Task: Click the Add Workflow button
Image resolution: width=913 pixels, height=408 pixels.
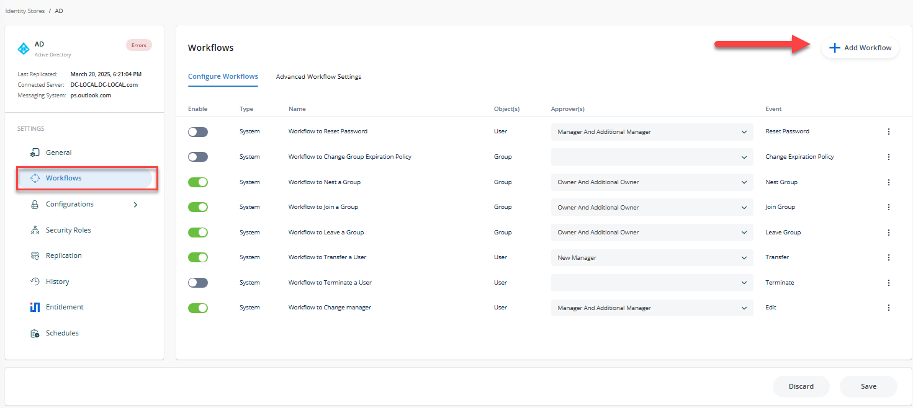Action: (x=860, y=48)
